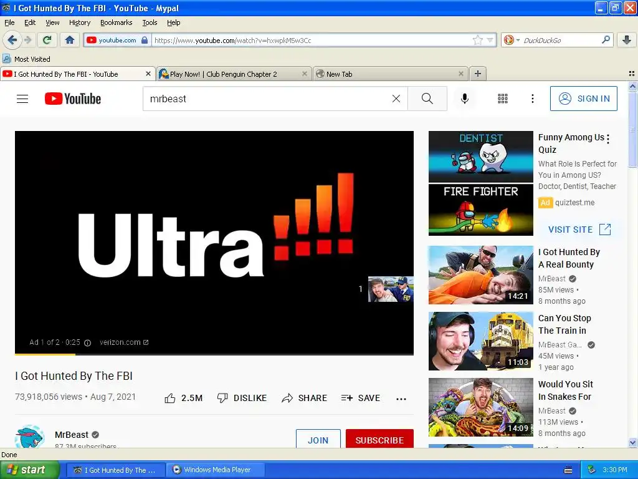Close the I Got Hunted By The FBI tab

[x=148, y=74]
